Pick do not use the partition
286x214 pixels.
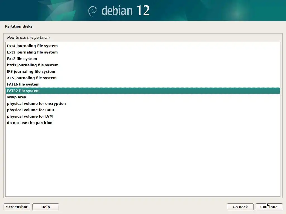coord(143,123)
